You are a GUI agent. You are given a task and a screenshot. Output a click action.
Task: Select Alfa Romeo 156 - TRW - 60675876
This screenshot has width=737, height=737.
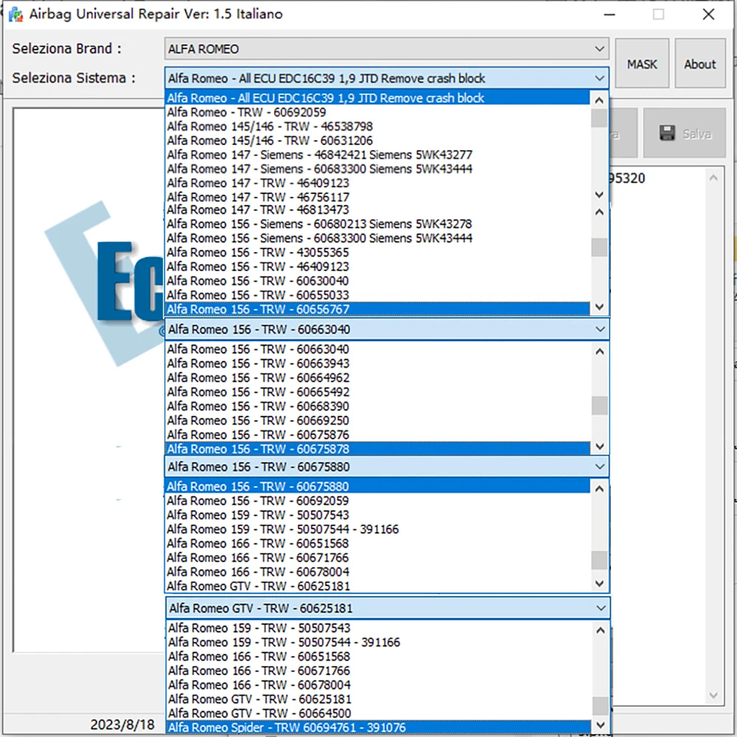377,434
